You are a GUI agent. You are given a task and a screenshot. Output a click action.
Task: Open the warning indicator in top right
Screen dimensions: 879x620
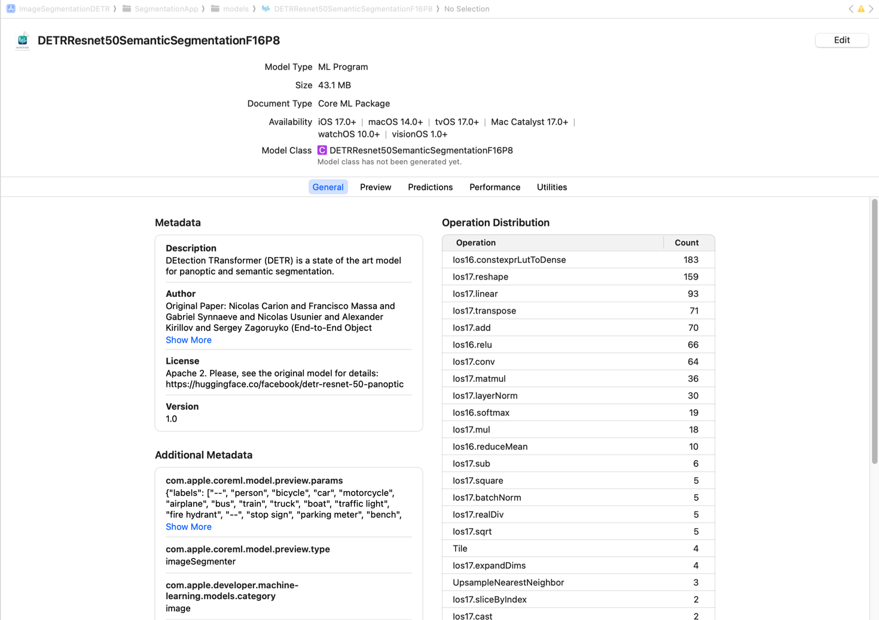pos(861,8)
